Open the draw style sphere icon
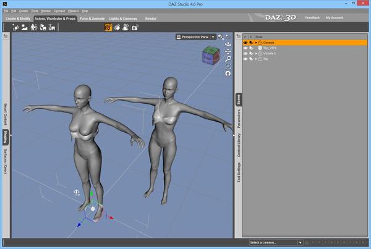The height and width of the screenshot is (249, 371). pyautogui.click(x=220, y=36)
